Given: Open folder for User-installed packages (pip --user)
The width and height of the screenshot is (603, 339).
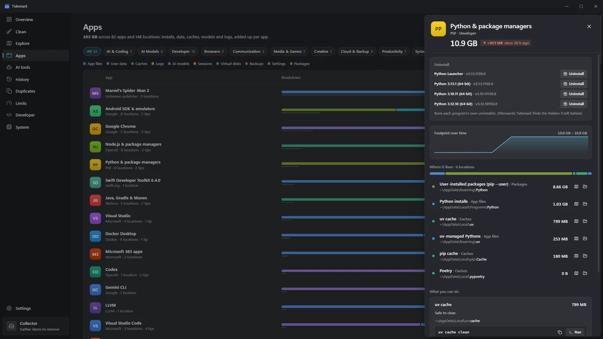Looking at the screenshot, I should [585, 187].
